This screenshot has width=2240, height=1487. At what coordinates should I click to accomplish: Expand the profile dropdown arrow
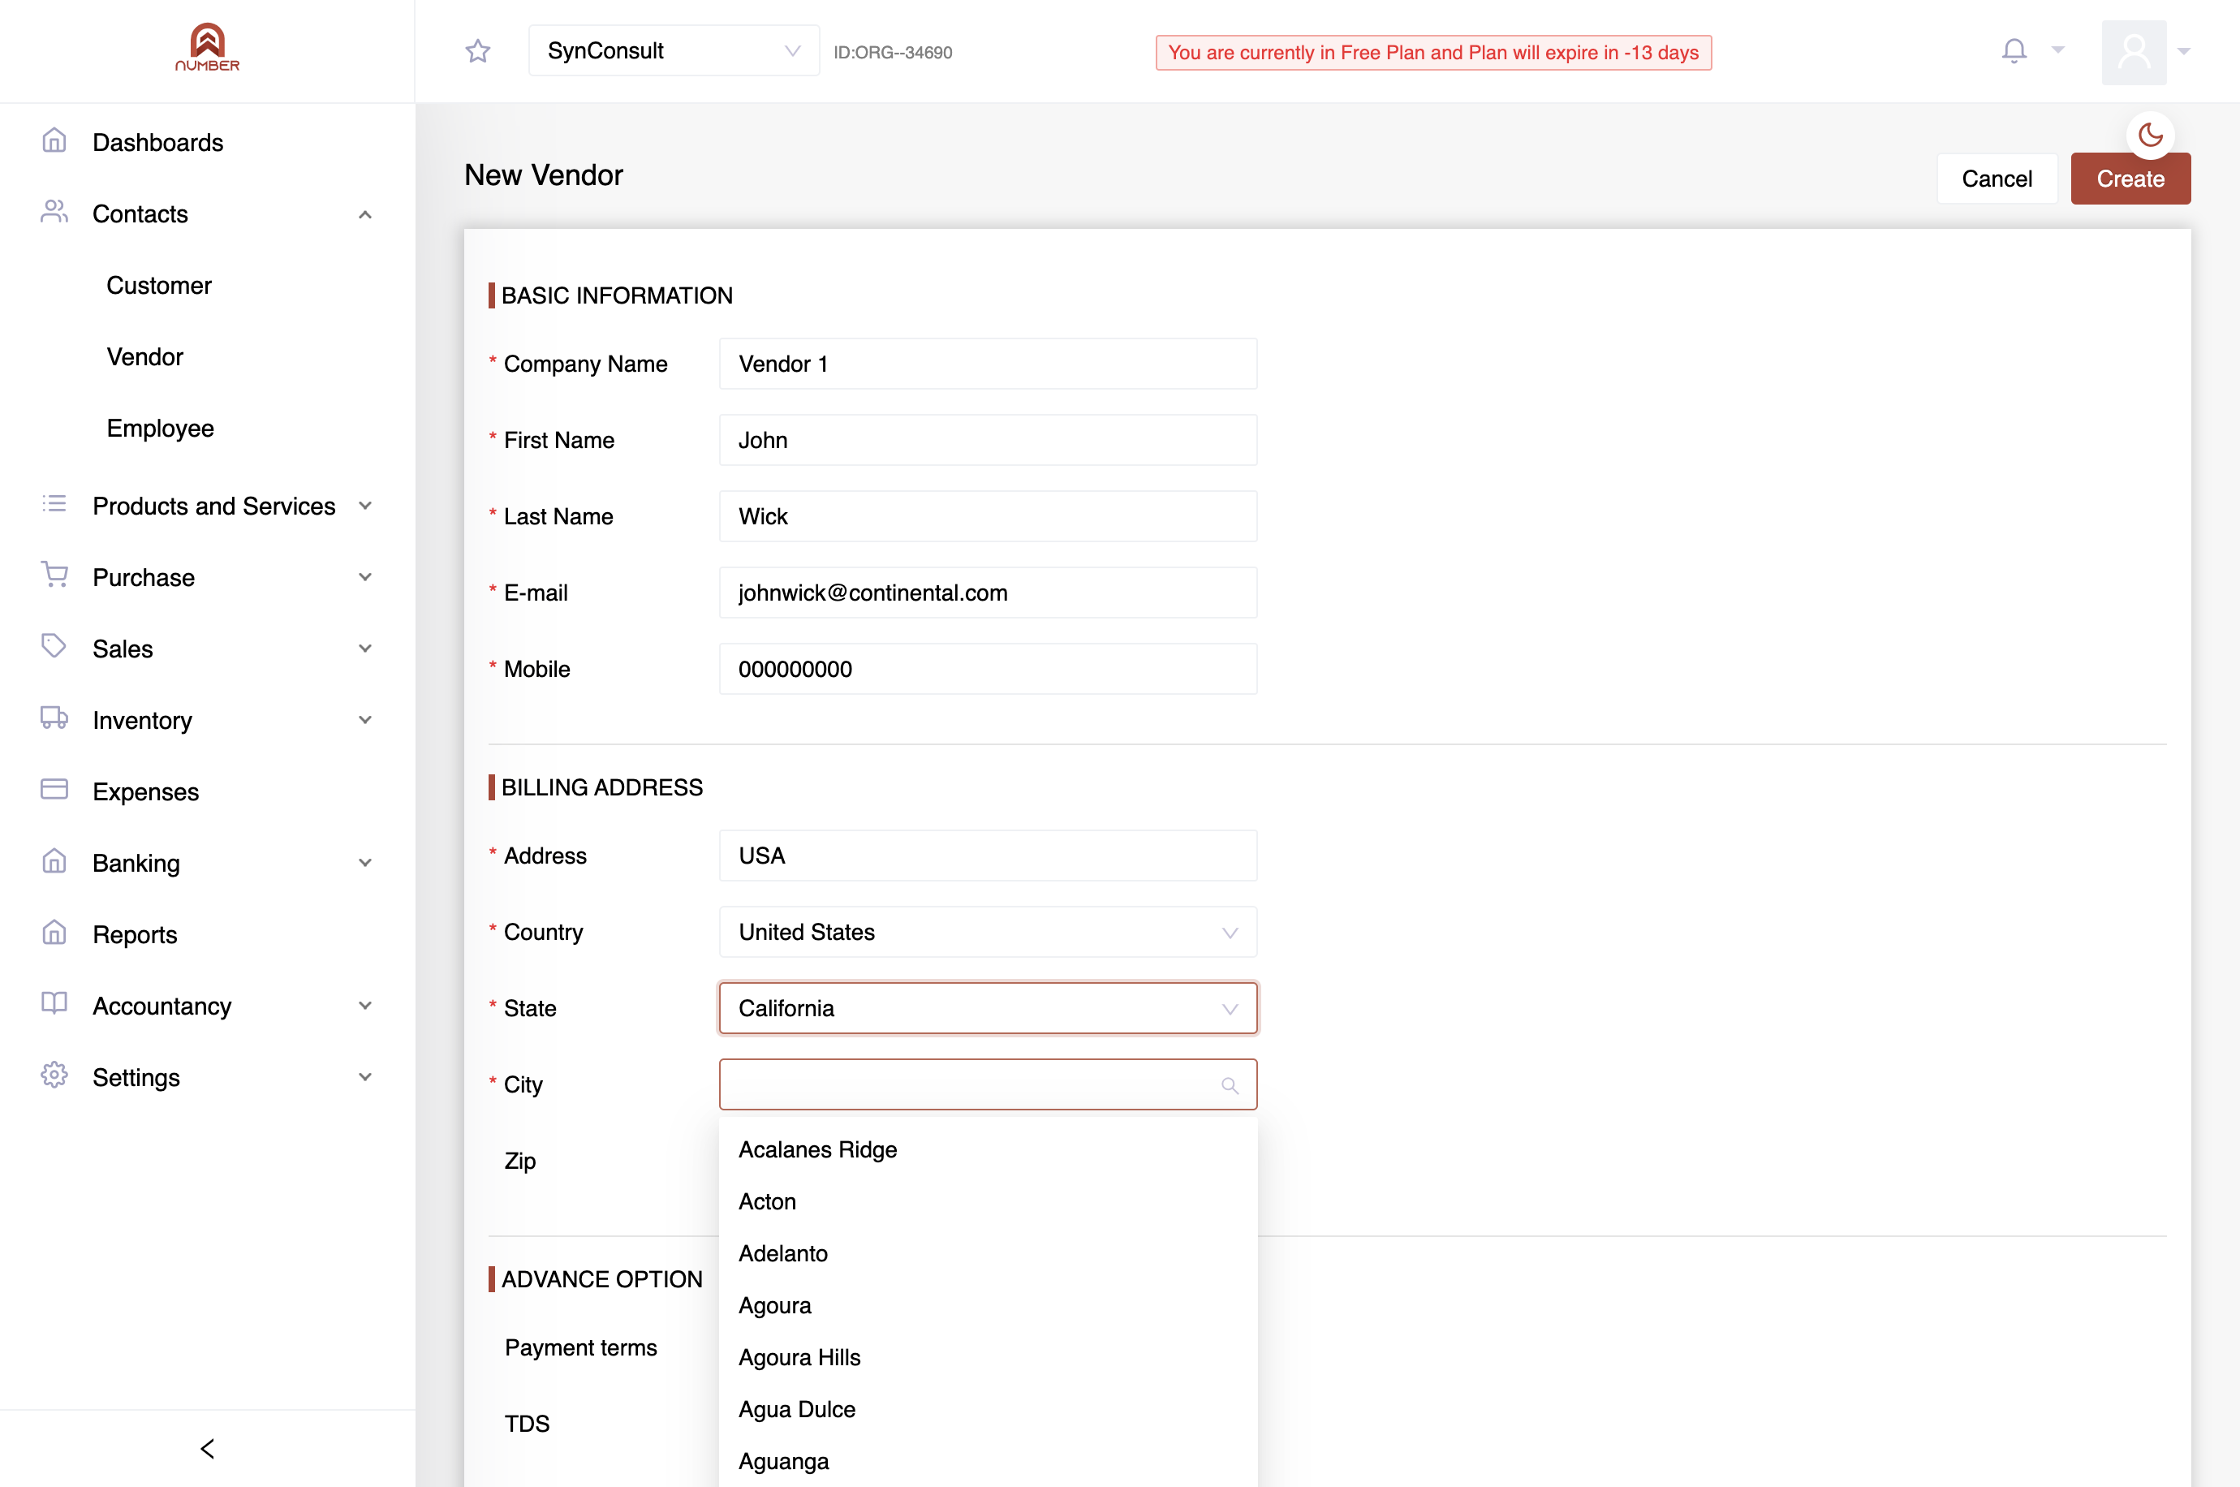pyautogui.click(x=2184, y=51)
